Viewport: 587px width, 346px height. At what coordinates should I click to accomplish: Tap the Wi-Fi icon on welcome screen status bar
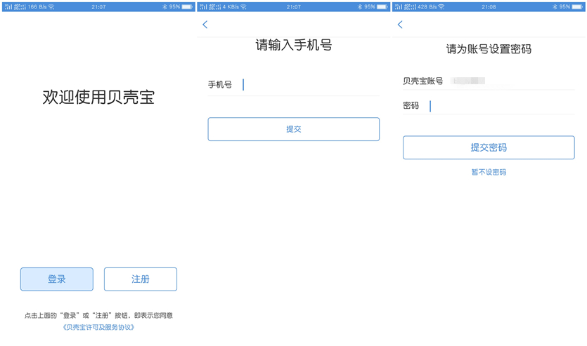point(51,7)
